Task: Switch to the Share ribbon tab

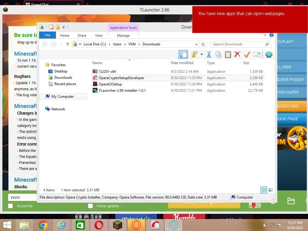Action: pos(82,35)
